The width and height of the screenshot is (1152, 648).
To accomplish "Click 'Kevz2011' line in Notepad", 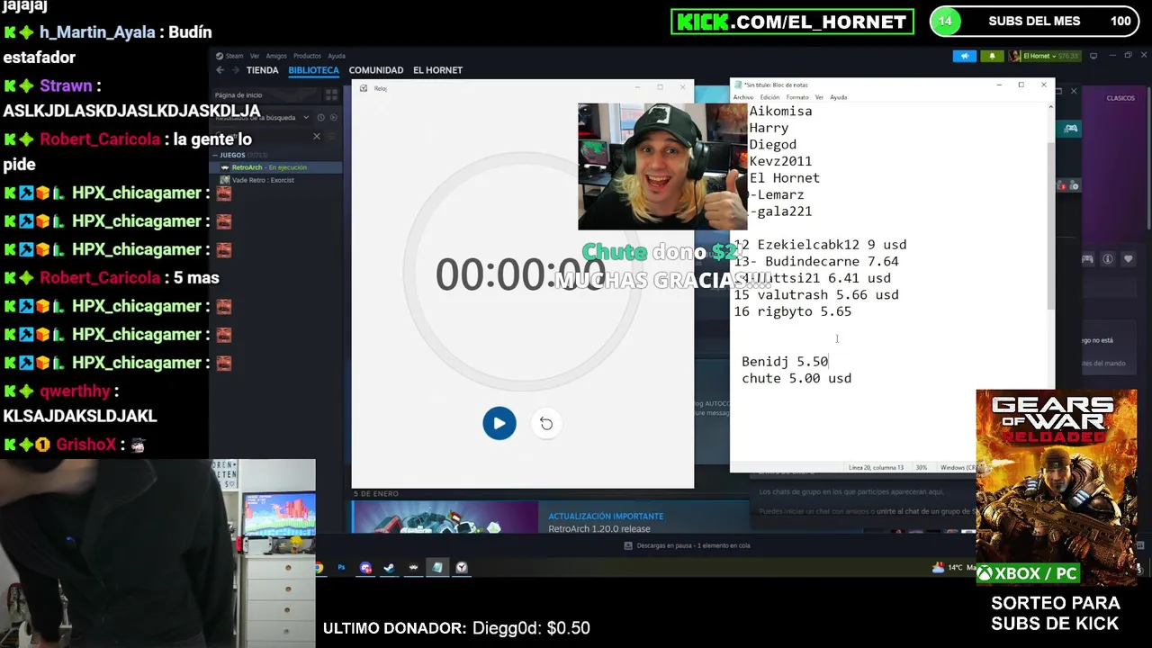I will point(780,162).
